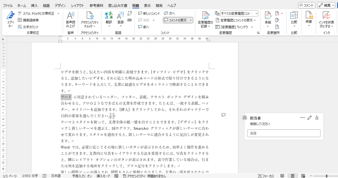
Task: Open the reject change dropdown arrow
Action: (282, 13)
